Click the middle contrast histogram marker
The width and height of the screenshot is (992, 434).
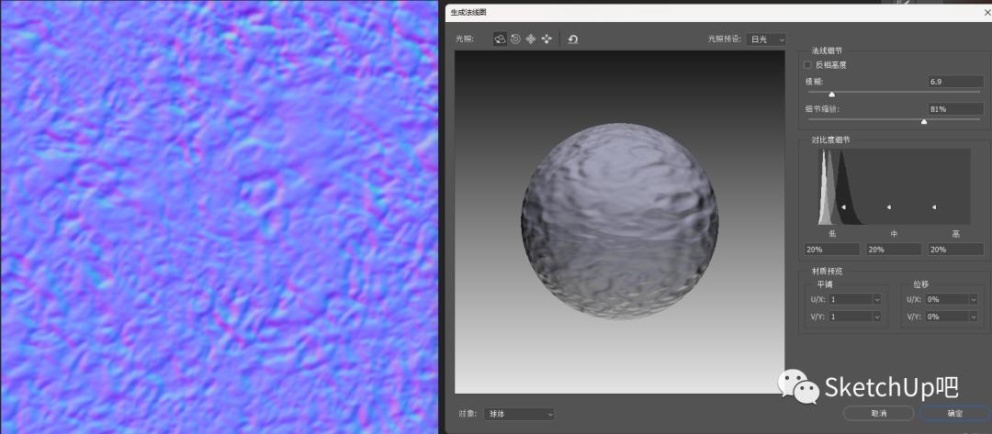point(888,207)
